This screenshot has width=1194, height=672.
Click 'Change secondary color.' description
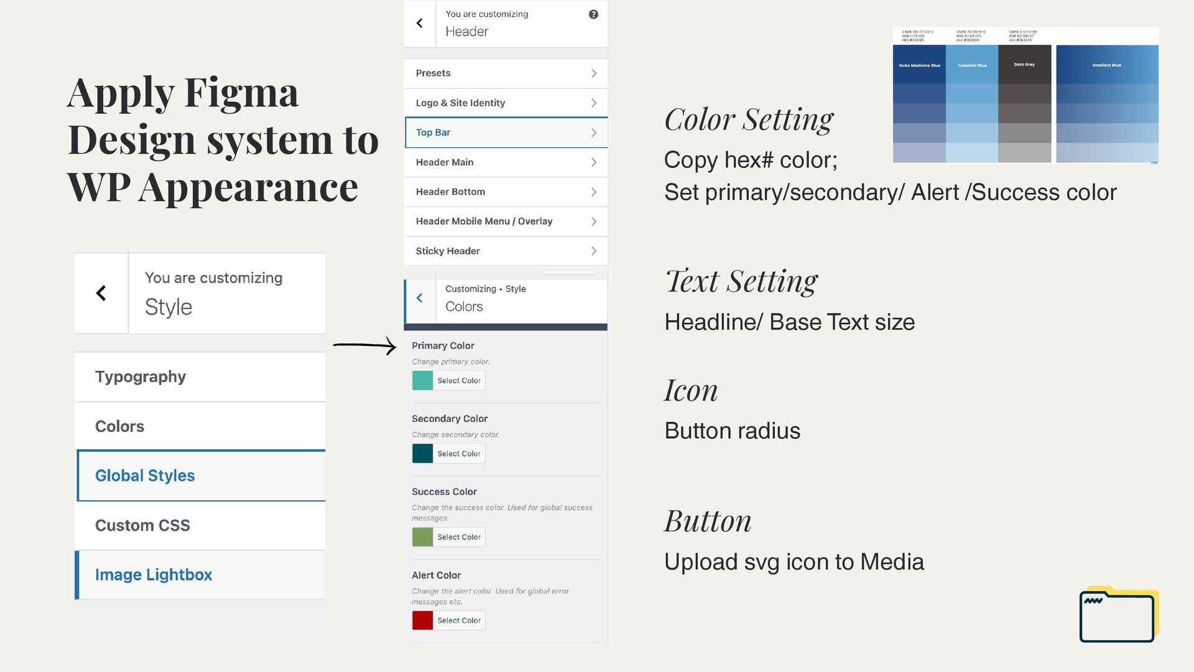pos(455,435)
